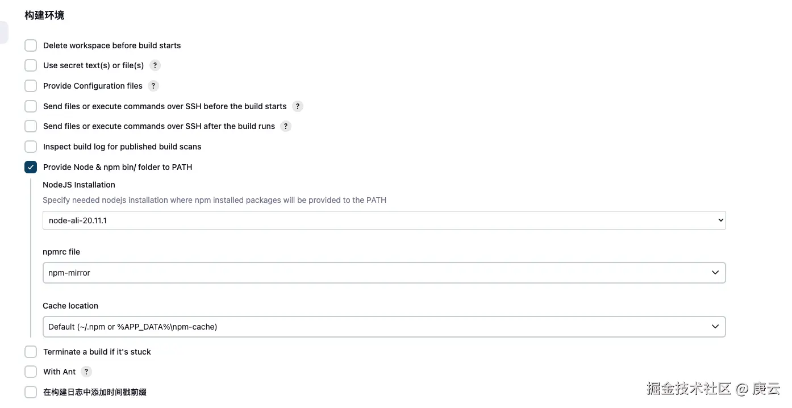Click the 构建环境 section heading
792x408 pixels.
[x=44, y=15]
